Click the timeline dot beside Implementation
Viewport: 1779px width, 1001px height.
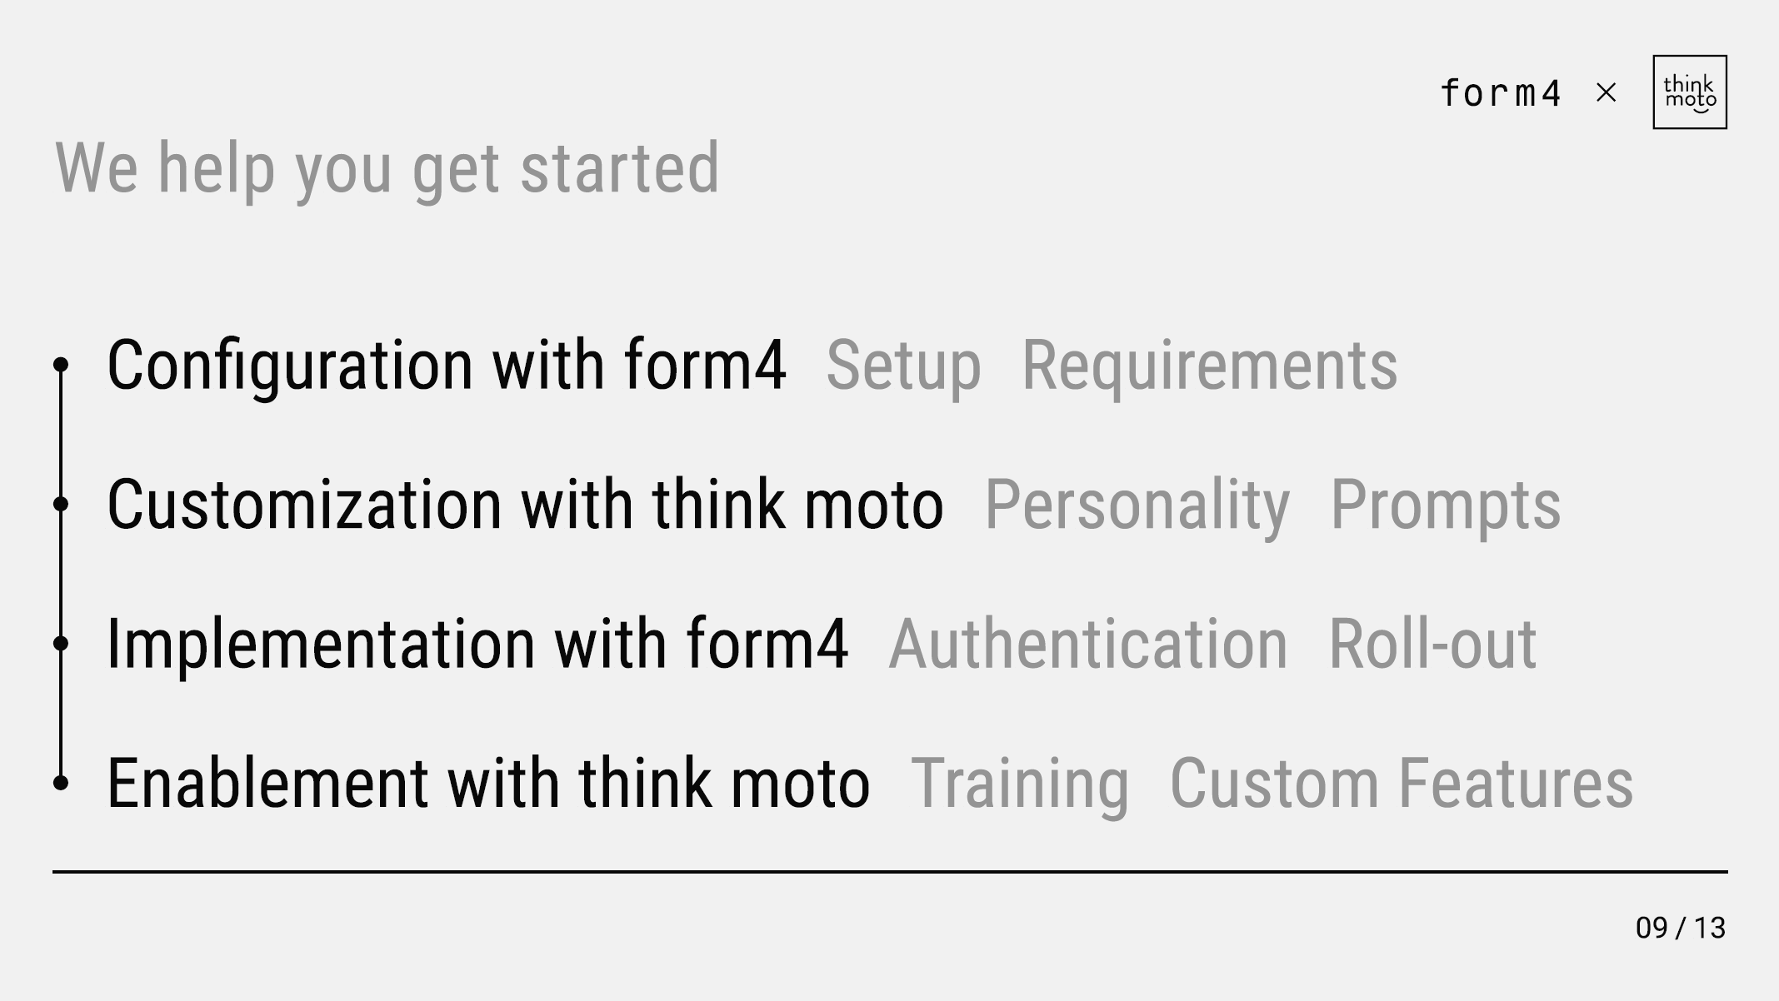point(61,643)
